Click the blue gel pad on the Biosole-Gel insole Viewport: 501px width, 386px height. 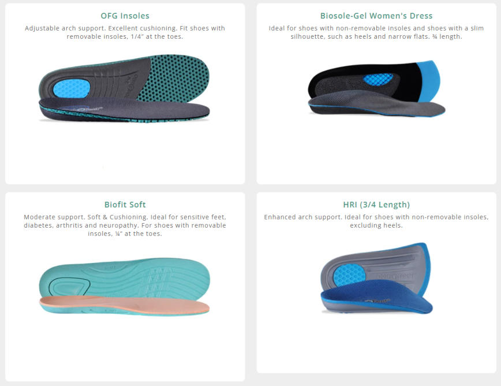[378, 79]
